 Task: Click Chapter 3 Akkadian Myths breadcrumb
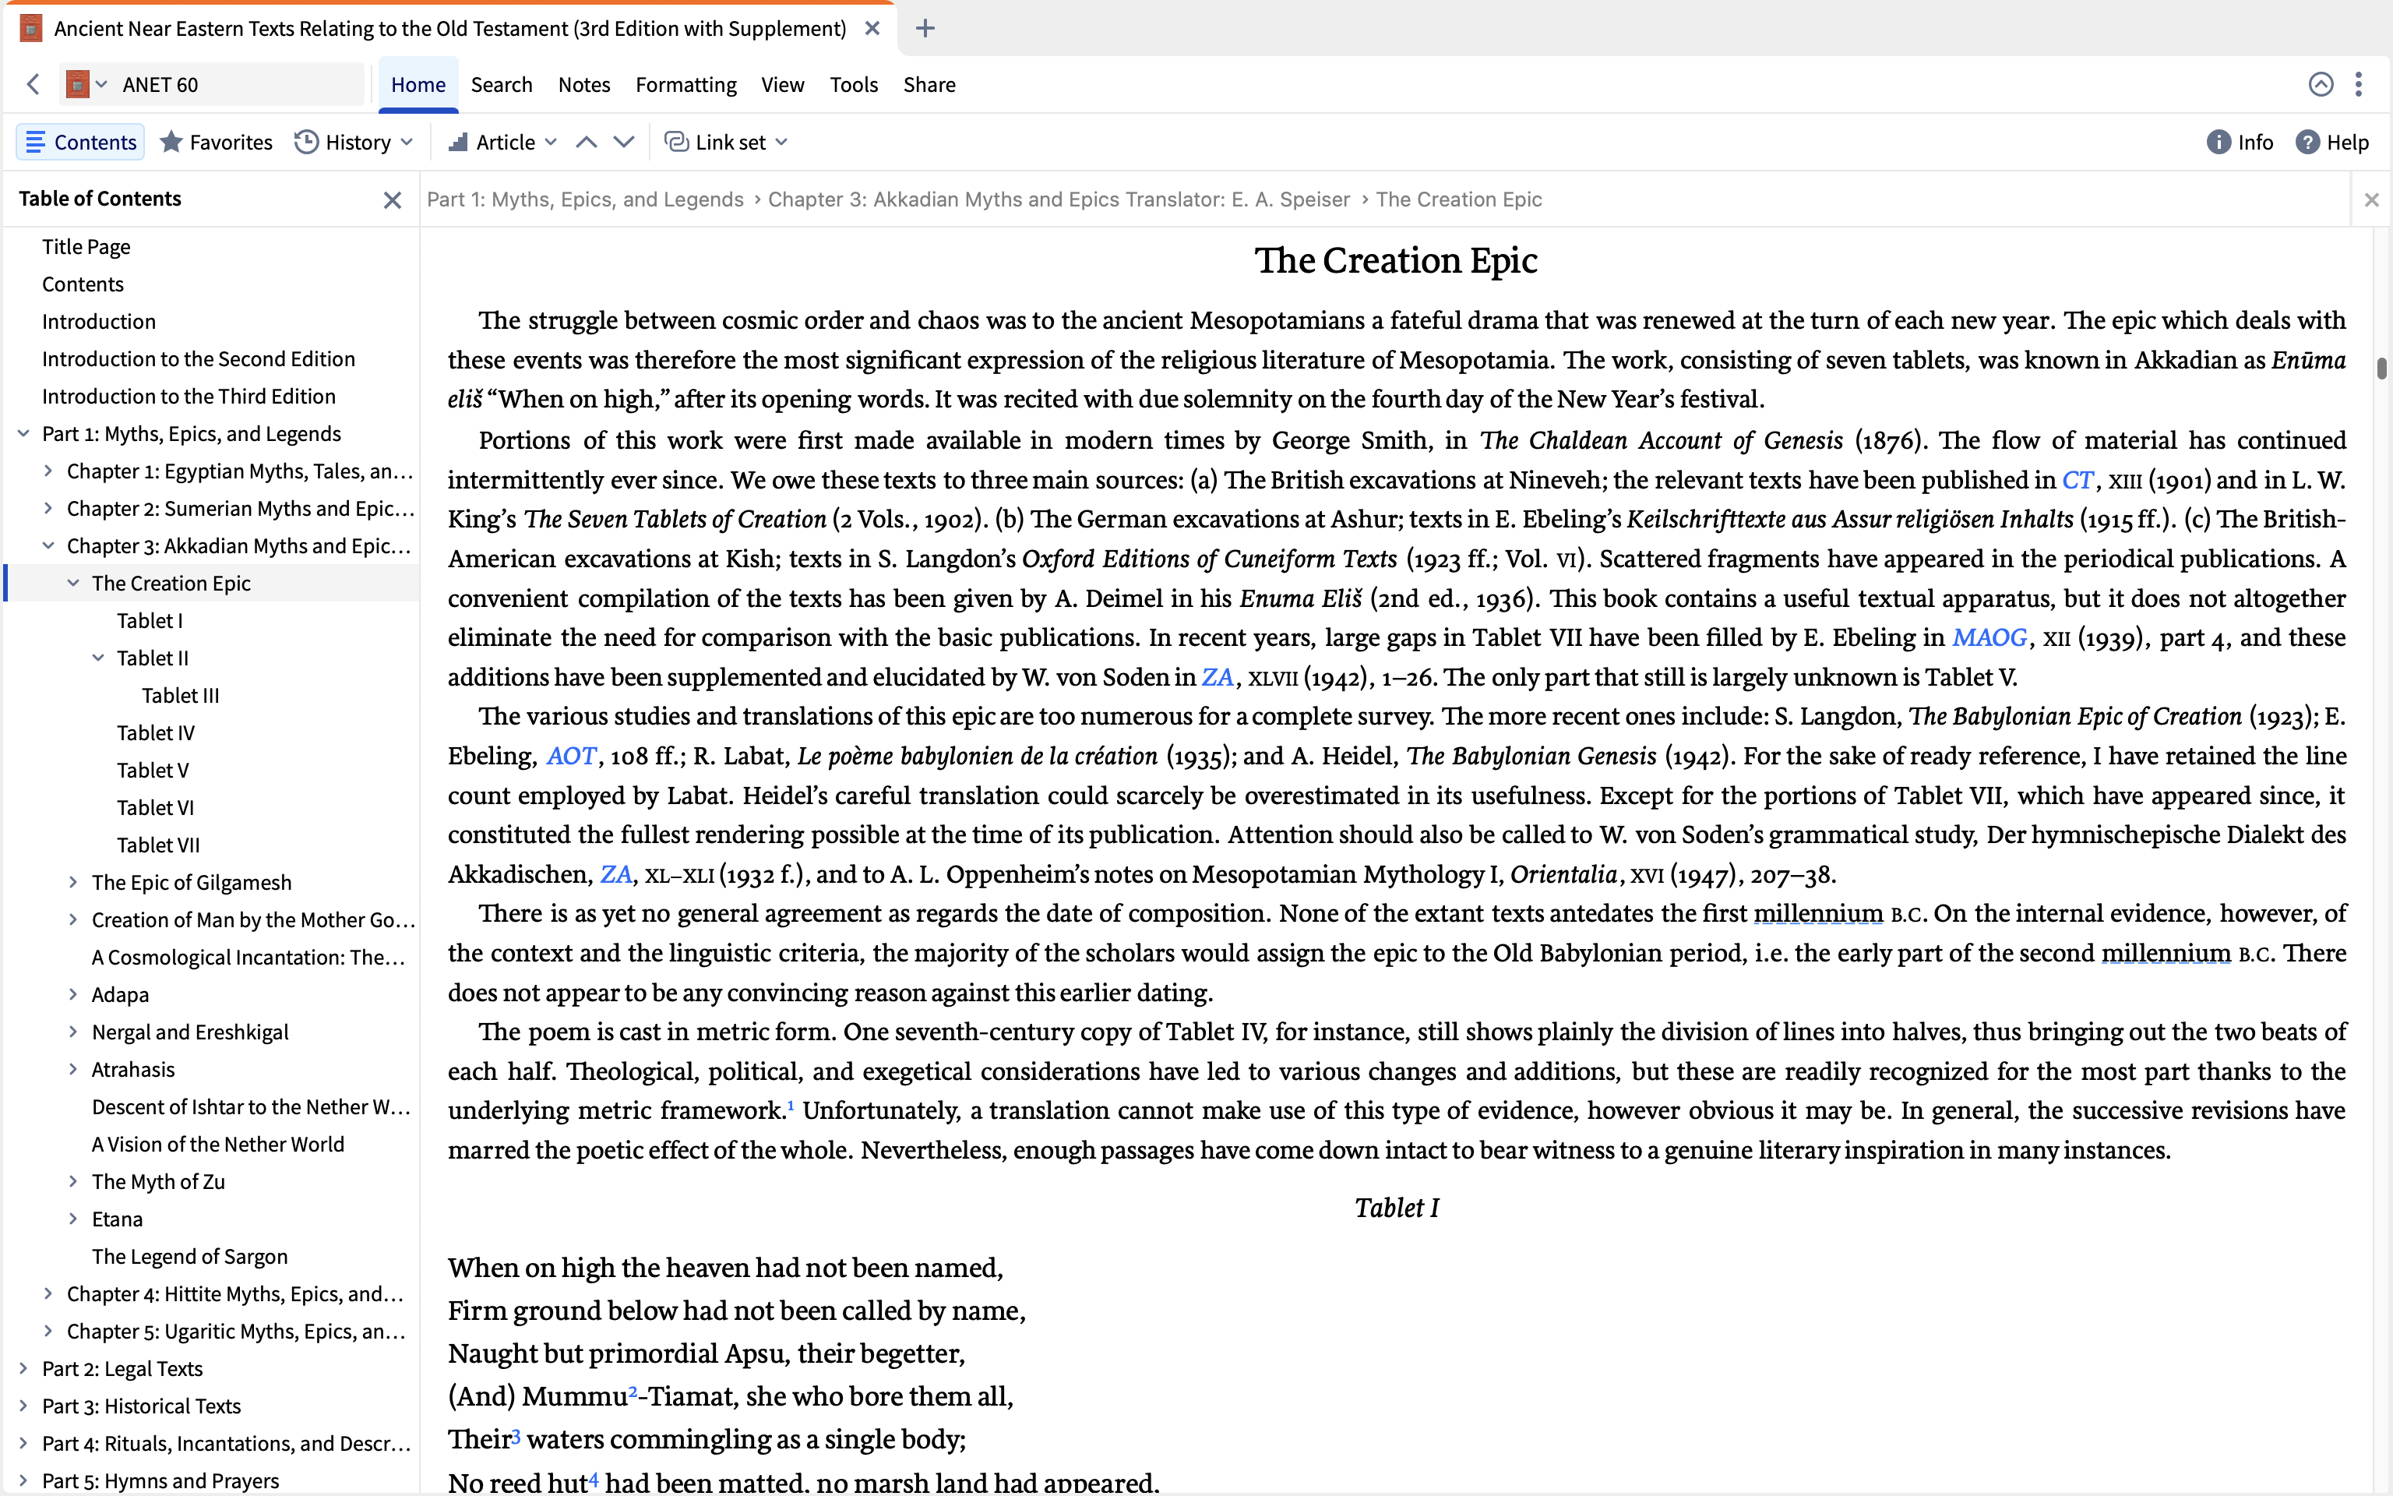(1059, 200)
